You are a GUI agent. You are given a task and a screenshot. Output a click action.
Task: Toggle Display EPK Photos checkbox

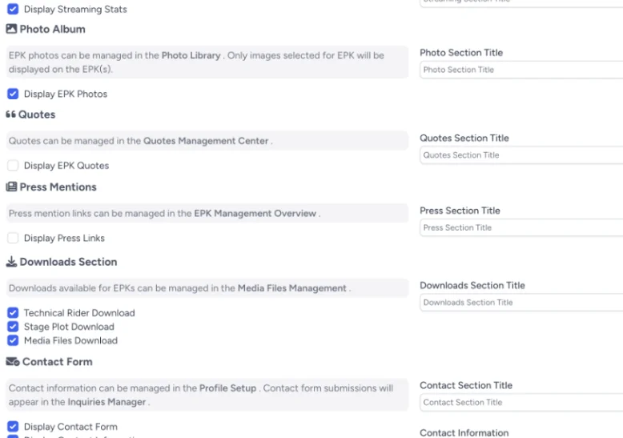pyautogui.click(x=13, y=94)
